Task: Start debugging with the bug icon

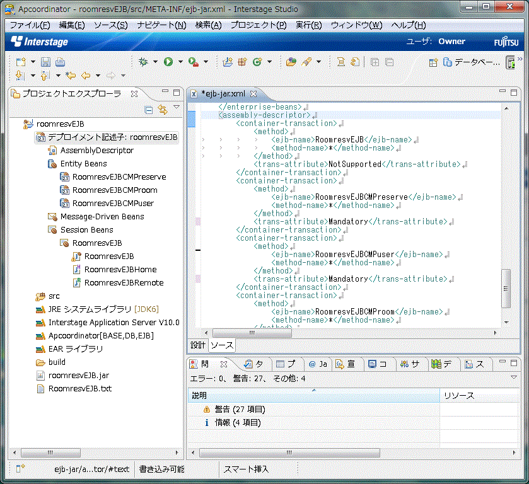Action: tap(143, 62)
